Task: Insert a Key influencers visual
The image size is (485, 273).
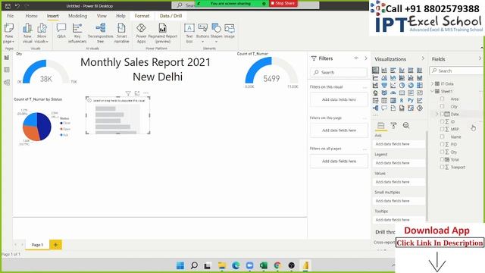Action: pos(77,33)
